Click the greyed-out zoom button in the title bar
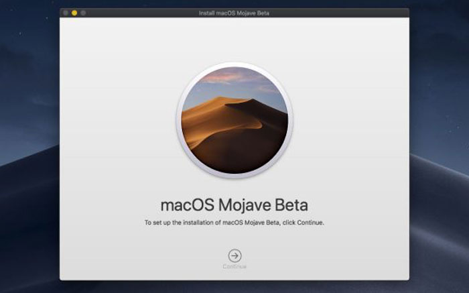Viewport: 469px width, 293px height. point(84,13)
